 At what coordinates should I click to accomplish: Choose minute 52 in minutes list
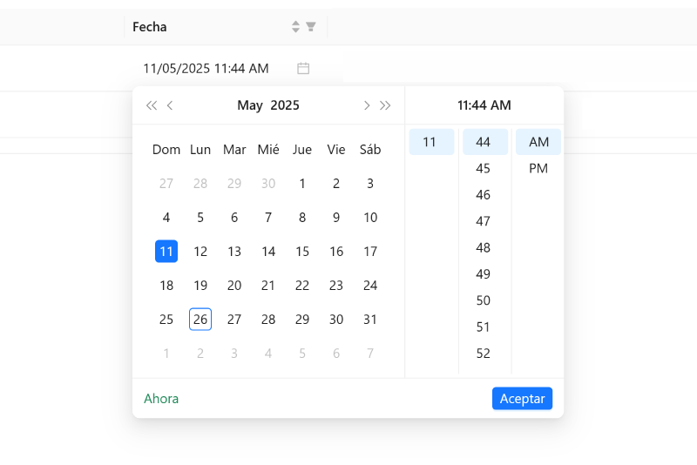pos(484,353)
